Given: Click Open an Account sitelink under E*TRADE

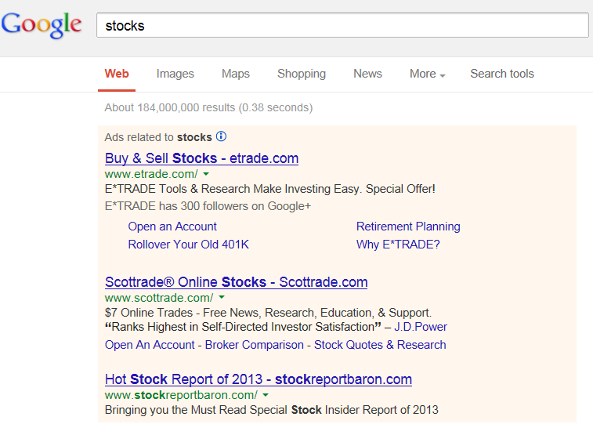Looking at the screenshot, I should 172,227.
